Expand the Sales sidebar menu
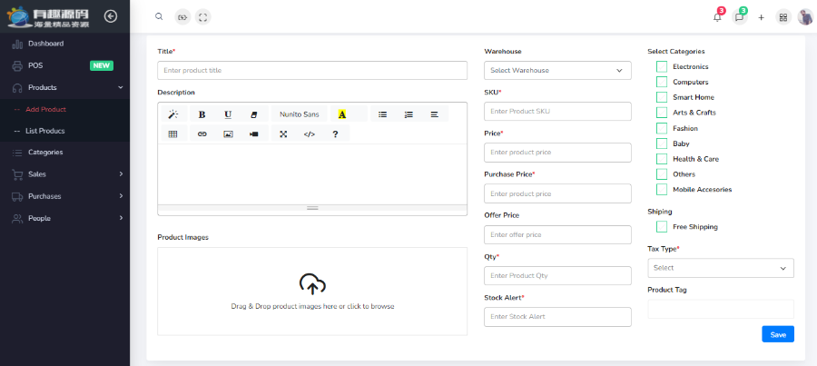This screenshot has width=817, height=366. [64, 174]
